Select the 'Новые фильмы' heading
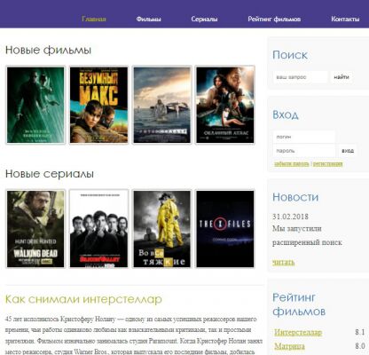 [x=48, y=50]
